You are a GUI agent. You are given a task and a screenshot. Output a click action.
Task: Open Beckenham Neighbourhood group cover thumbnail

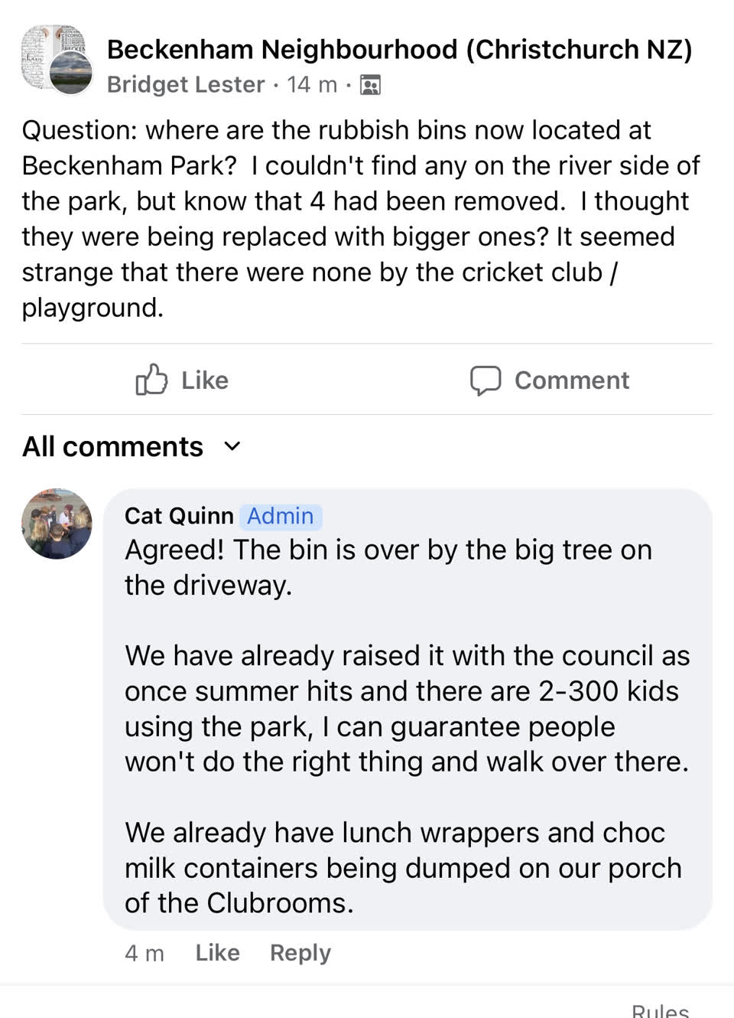(x=53, y=55)
